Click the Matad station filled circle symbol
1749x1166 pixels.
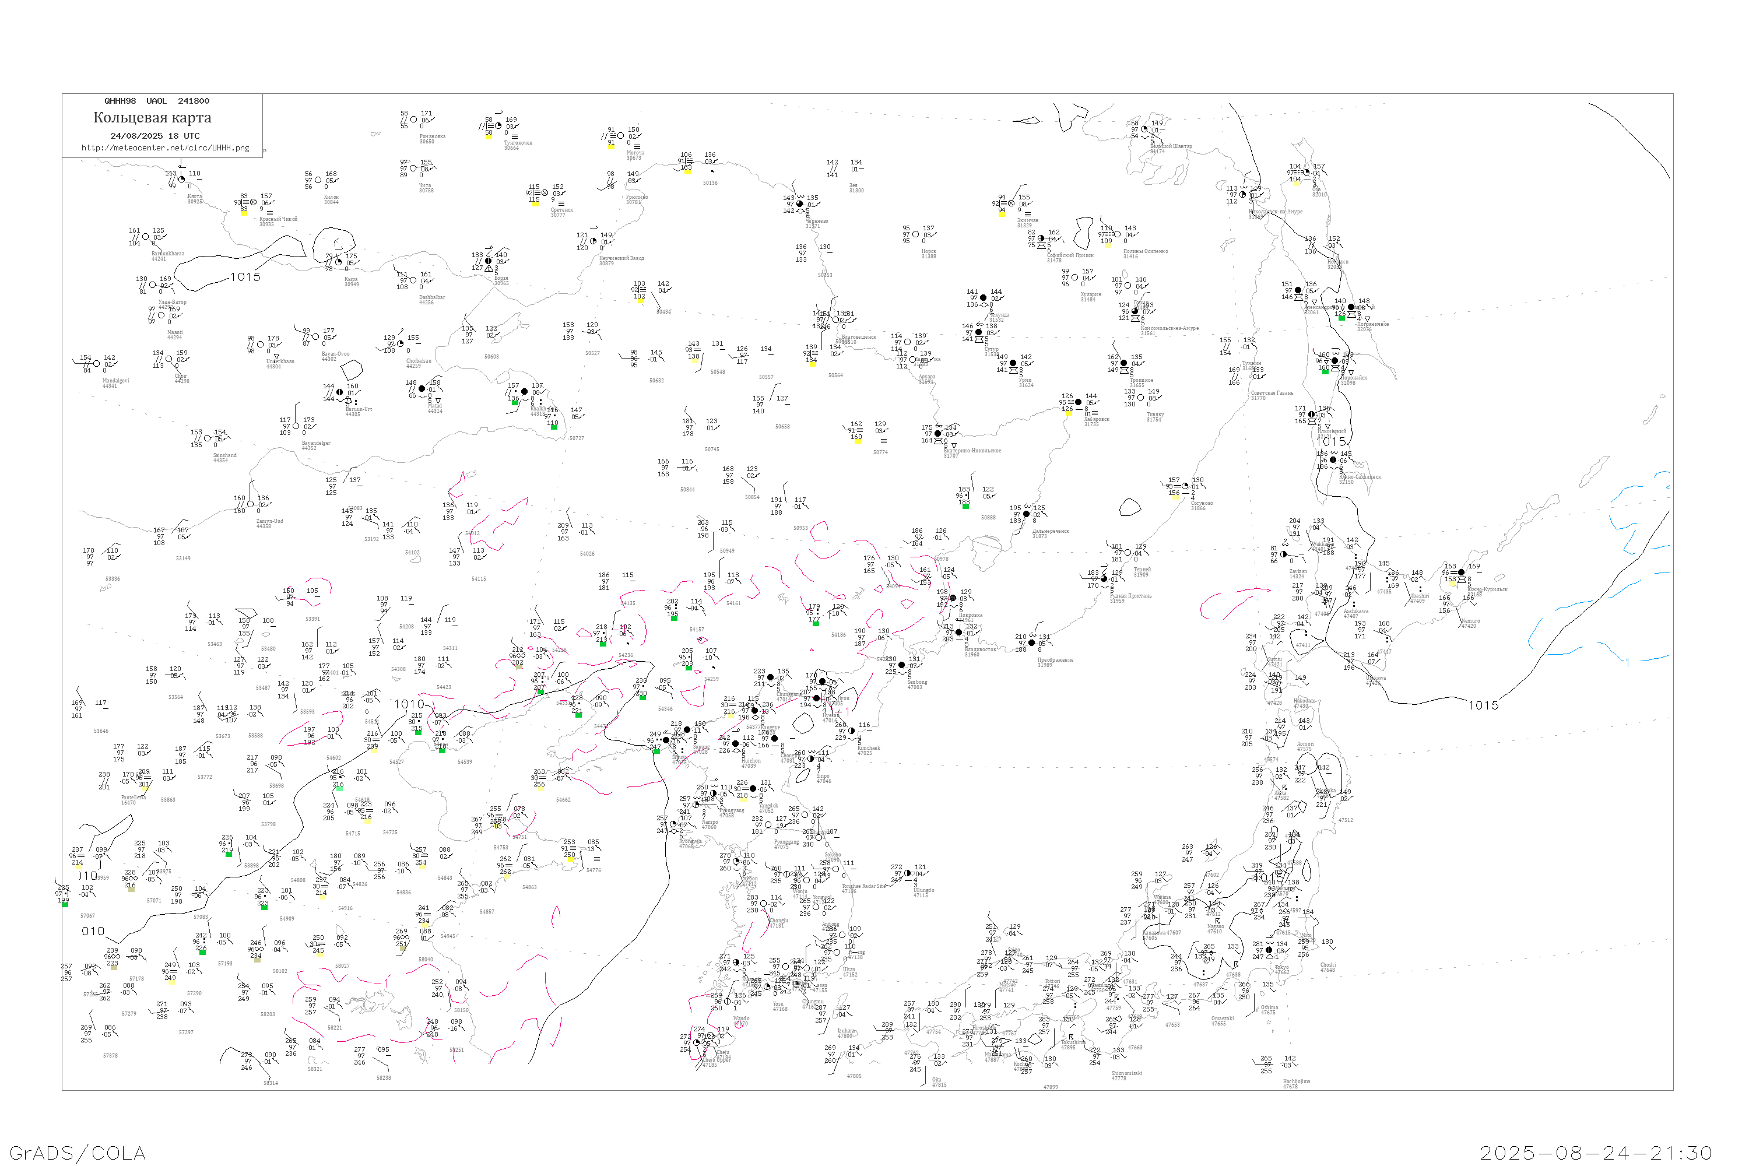point(422,389)
